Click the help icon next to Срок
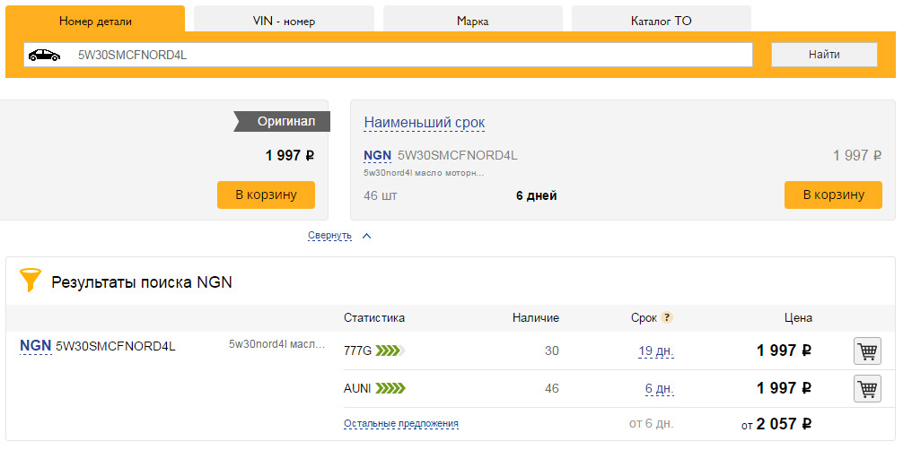Screen dimensions: 903x450 pos(667,317)
